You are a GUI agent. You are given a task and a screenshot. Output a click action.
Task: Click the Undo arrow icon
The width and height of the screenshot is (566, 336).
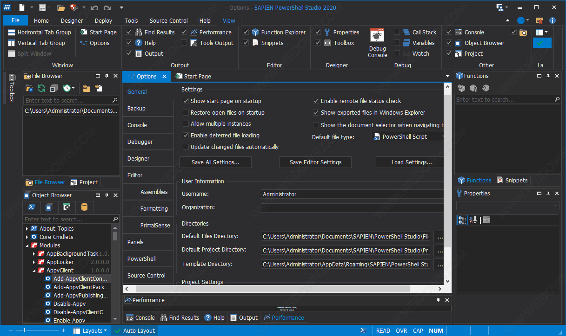pos(94,8)
